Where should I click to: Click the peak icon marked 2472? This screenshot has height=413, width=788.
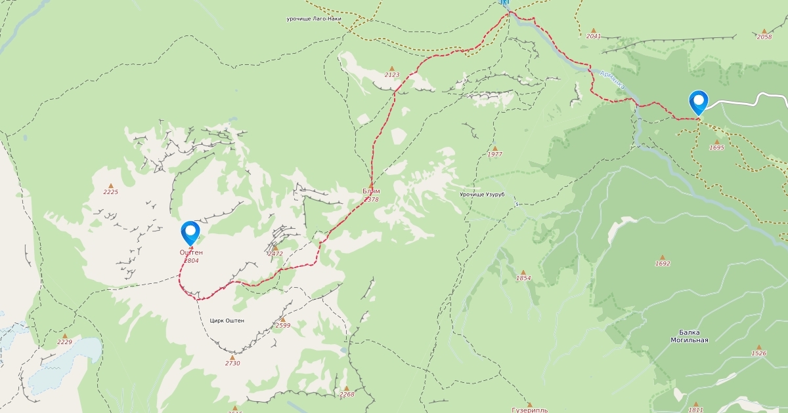click(275, 248)
